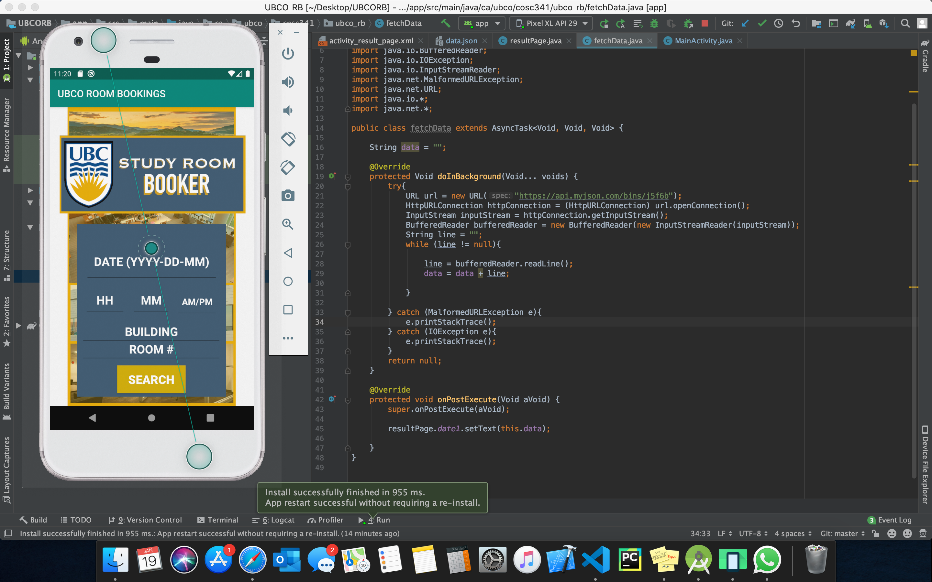Screen dimensions: 932x582
Task: Open the Logcat tool window button
Action: (273, 520)
